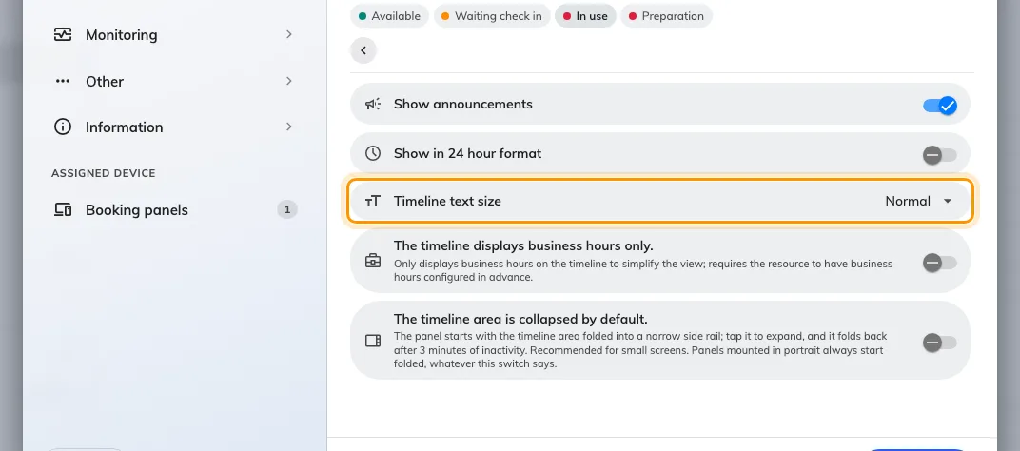Click the Booking panels devices icon
The height and width of the screenshot is (451, 1020).
(x=63, y=209)
